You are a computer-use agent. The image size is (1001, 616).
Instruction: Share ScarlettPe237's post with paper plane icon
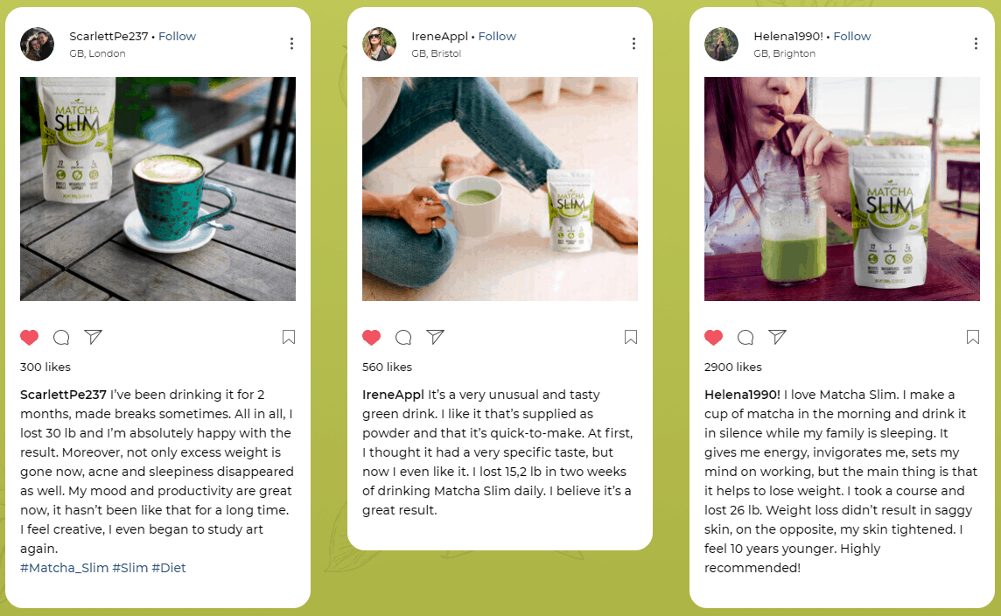coord(94,336)
